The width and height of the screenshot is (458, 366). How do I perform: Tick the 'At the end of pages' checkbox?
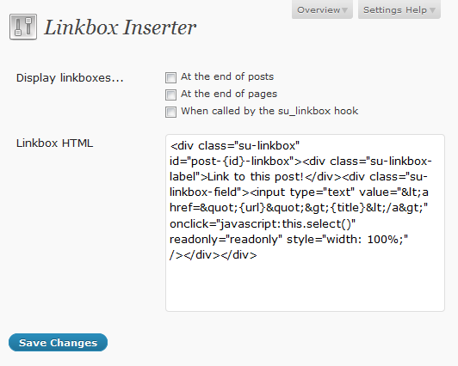[170, 95]
